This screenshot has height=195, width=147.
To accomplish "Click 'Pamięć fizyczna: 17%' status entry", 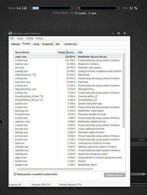I will tap(70, 184).
